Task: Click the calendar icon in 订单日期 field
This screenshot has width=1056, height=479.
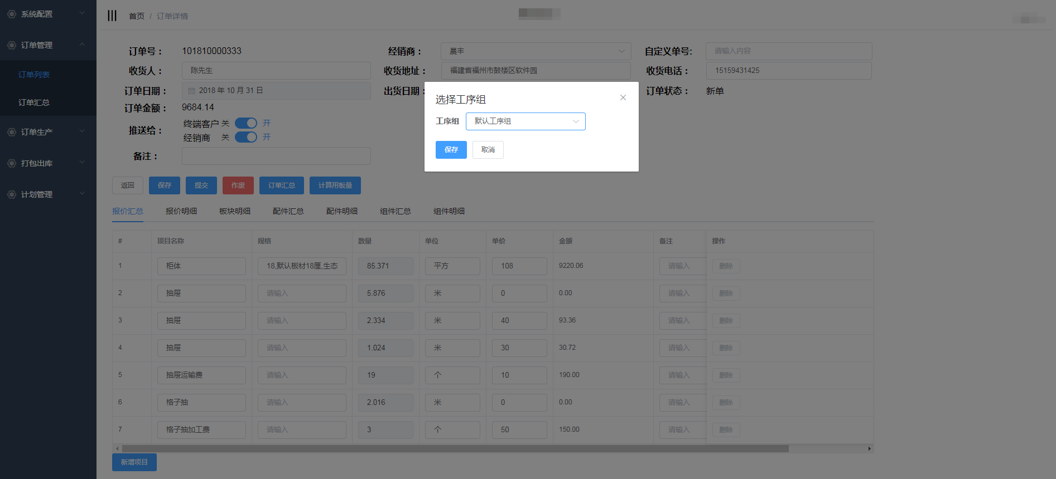Action: [191, 91]
